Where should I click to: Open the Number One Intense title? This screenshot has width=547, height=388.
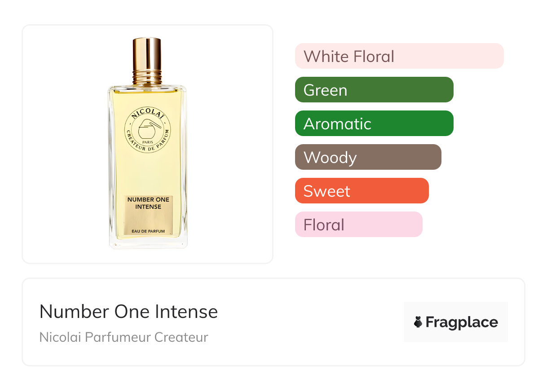tap(128, 312)
